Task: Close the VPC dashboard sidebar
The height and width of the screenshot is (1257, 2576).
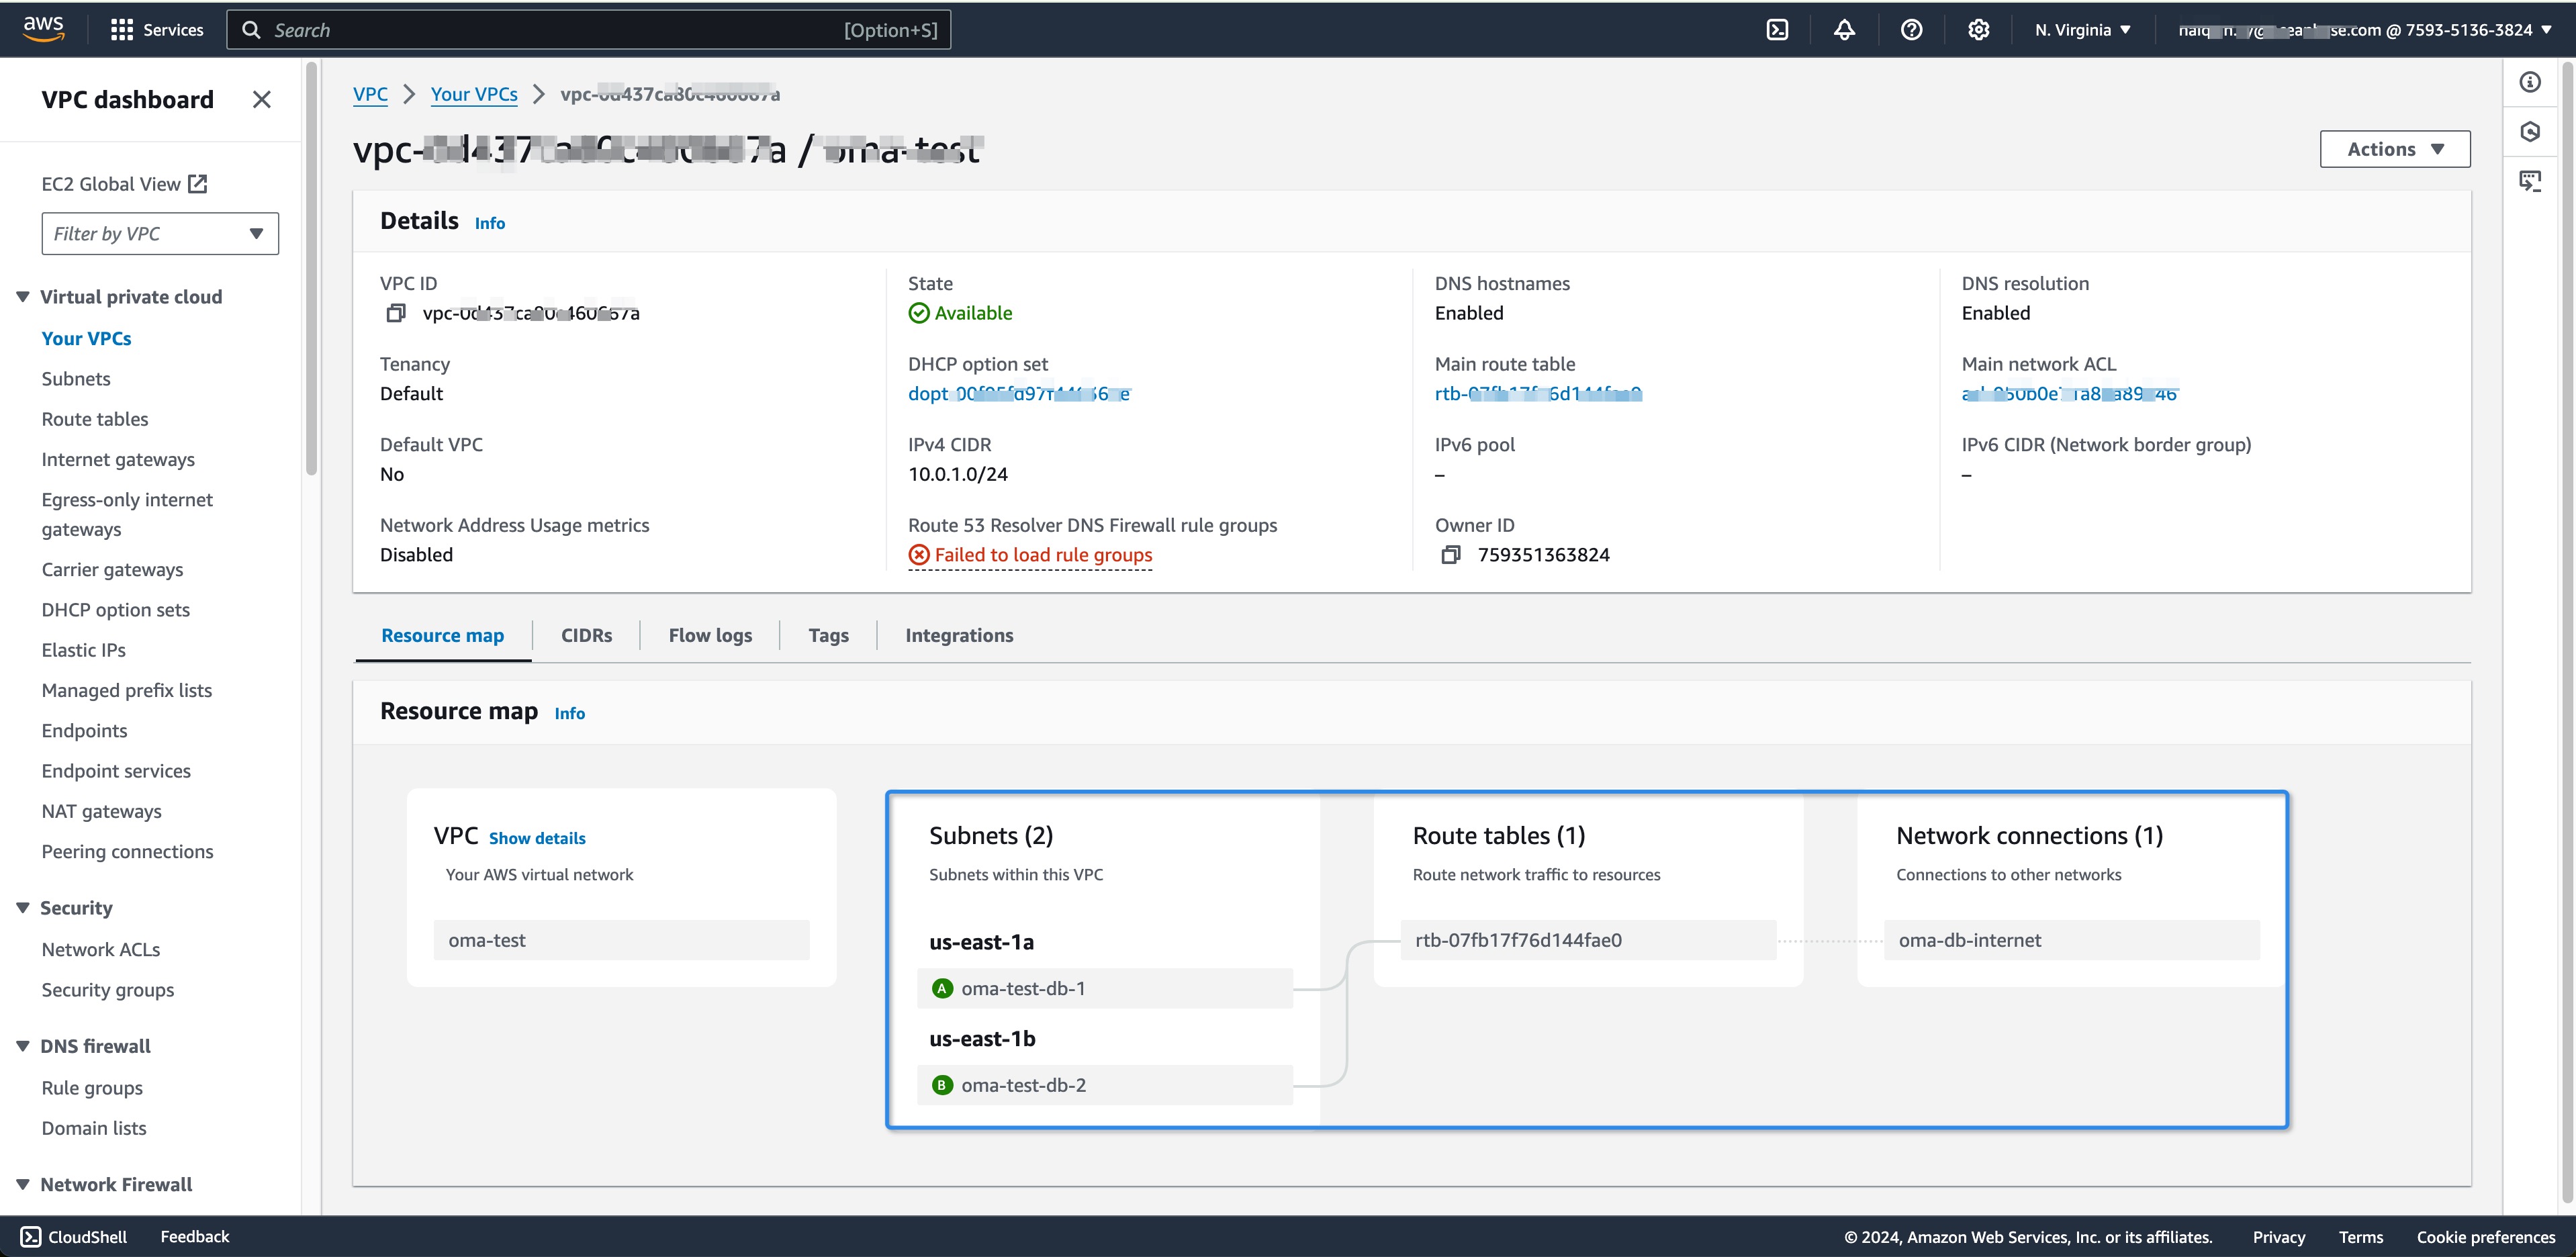Action: click(261, 100)
